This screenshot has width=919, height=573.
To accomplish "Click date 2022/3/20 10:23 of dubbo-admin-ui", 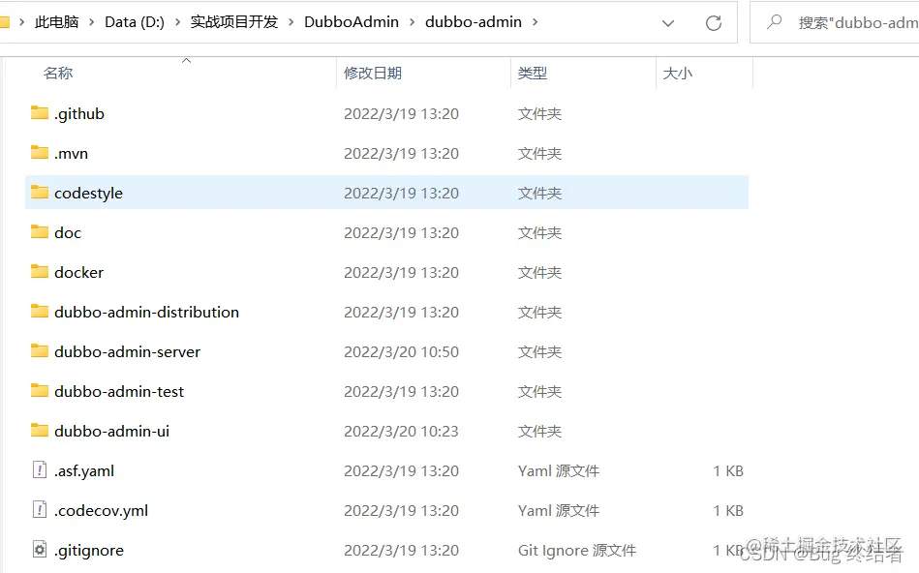I will (402, 432).
